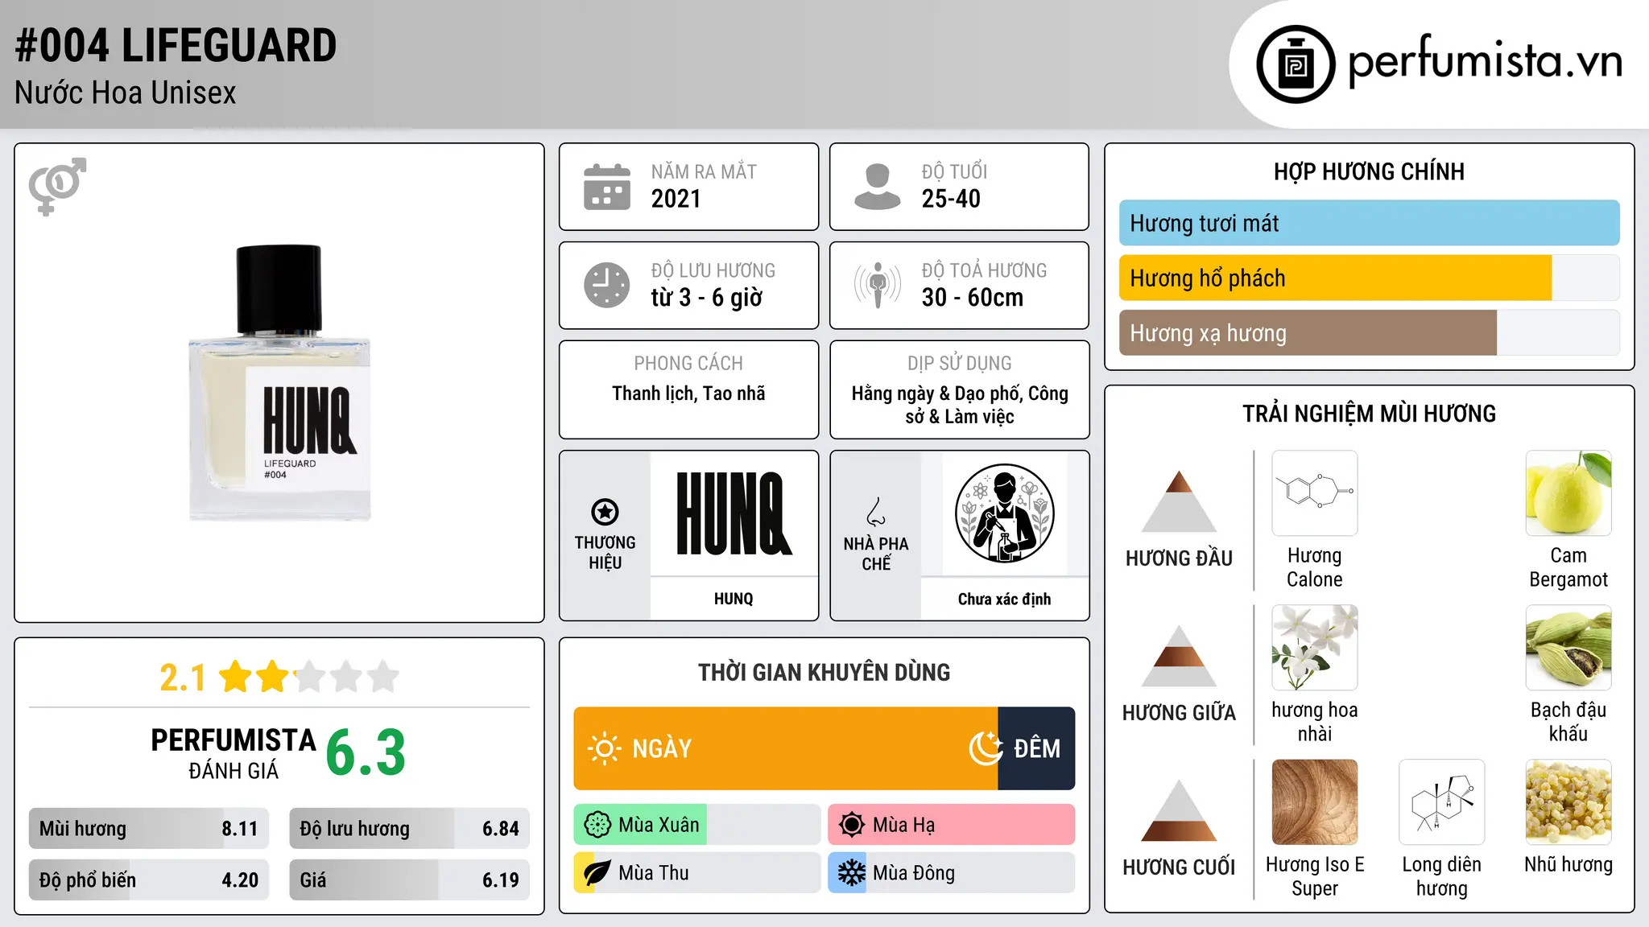The width and height of the screenshot is (1649, 927).
Task: Click the sun icon next to Ngày
Action: coord(604,748)
